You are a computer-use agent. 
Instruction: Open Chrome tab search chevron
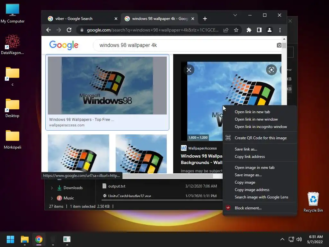(235, 15)
